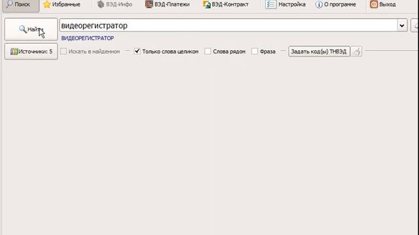Enable the Фраза checkbox
Viewport: 419px width, 235px height.
click(255, 51)
